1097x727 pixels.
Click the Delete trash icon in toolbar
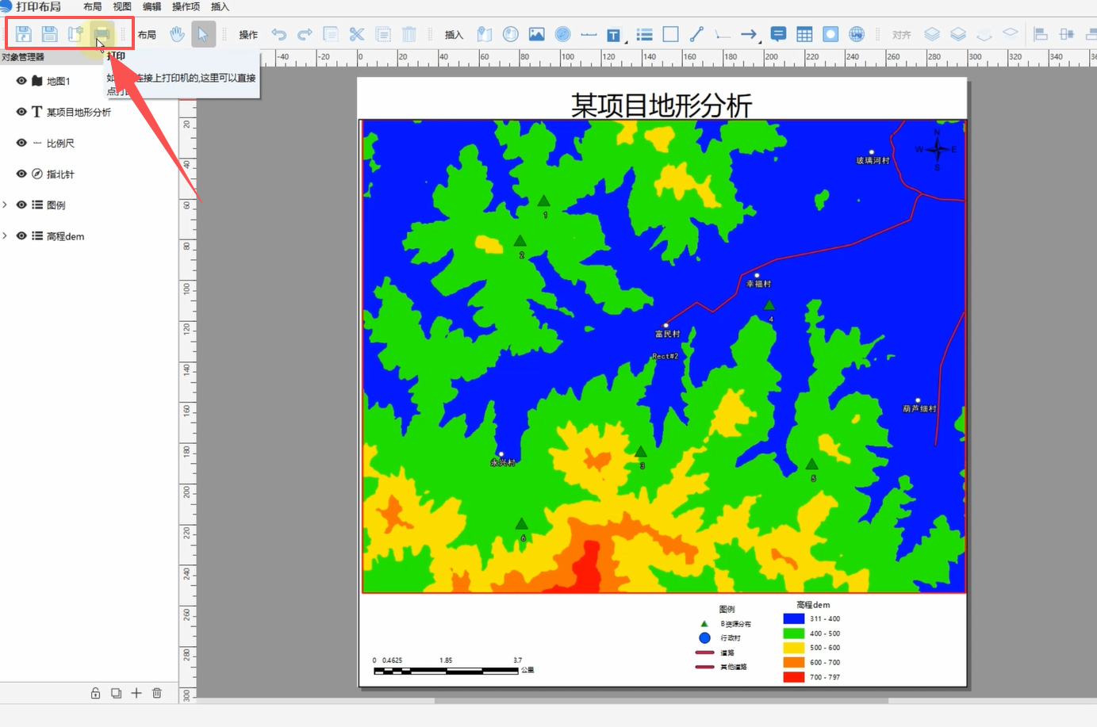click(x=409, y=34)
